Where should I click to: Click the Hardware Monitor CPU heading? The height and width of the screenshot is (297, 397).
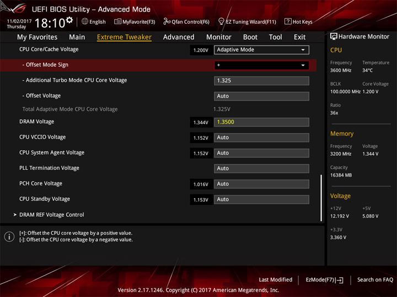(x=336, y=50)
